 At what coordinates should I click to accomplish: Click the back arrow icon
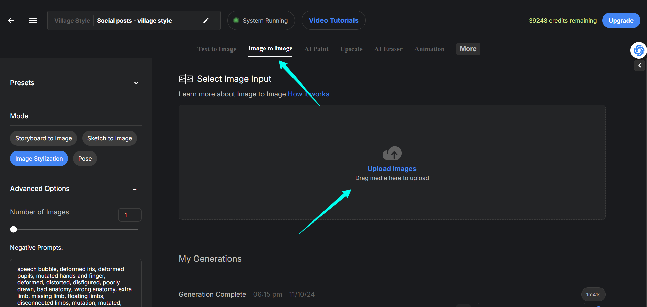[x=11, y=21]
